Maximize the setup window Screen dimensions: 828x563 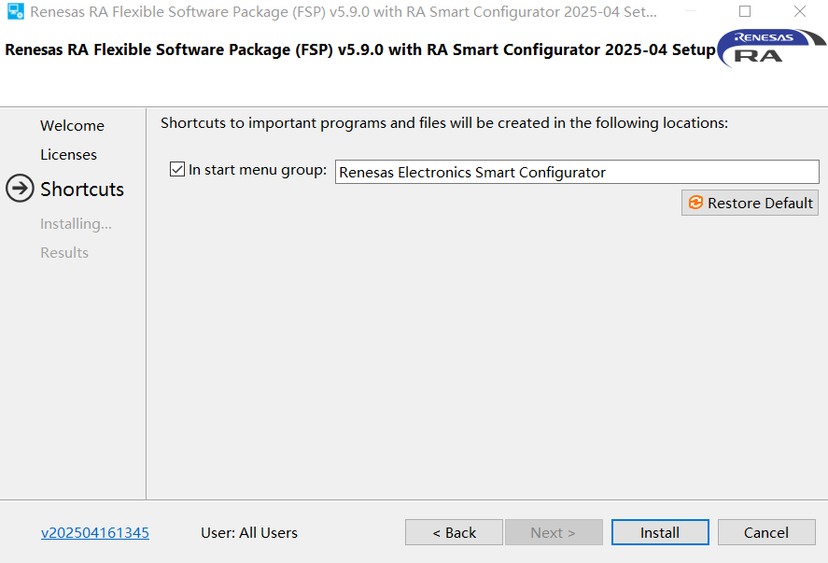(x=745, y=13)
